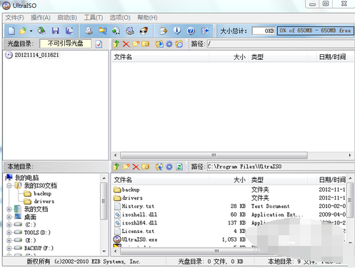Click red X delete icon in disc pane

tap(126, 44)
